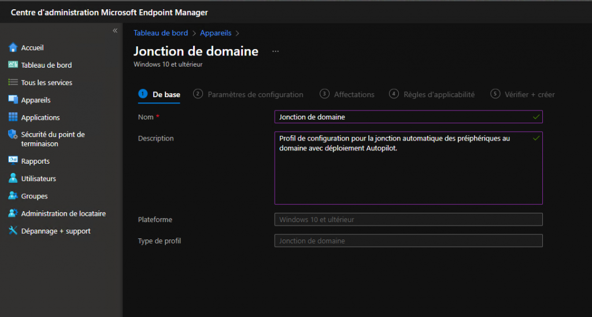The width and height of the screenshot is (592, 317).
Task: Click the disabled Type de profil field
Action: point(409,241)
